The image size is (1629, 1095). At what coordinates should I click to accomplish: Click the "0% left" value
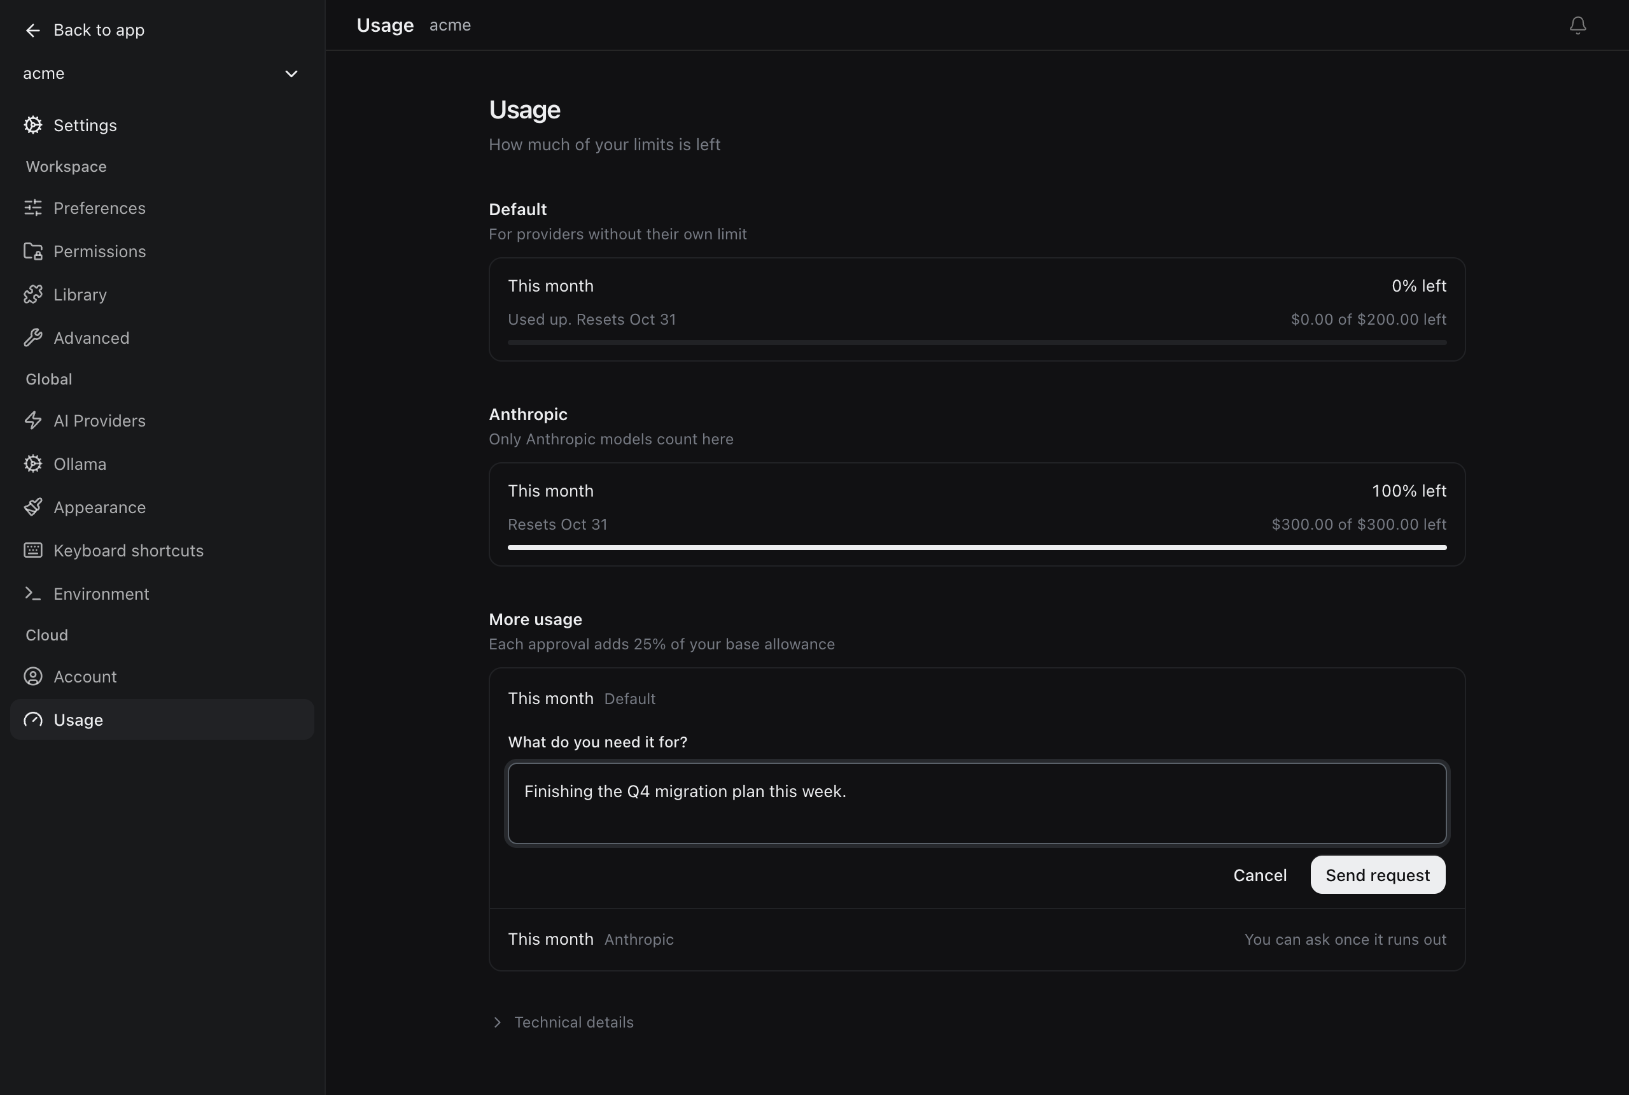(x=1419, y=286)
